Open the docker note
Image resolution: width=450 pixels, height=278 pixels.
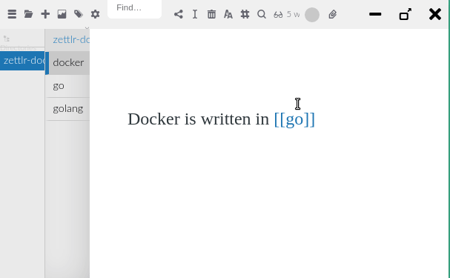coord(67,63)
